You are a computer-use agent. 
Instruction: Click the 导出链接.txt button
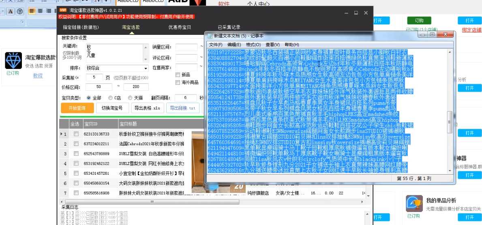[182, 108]
